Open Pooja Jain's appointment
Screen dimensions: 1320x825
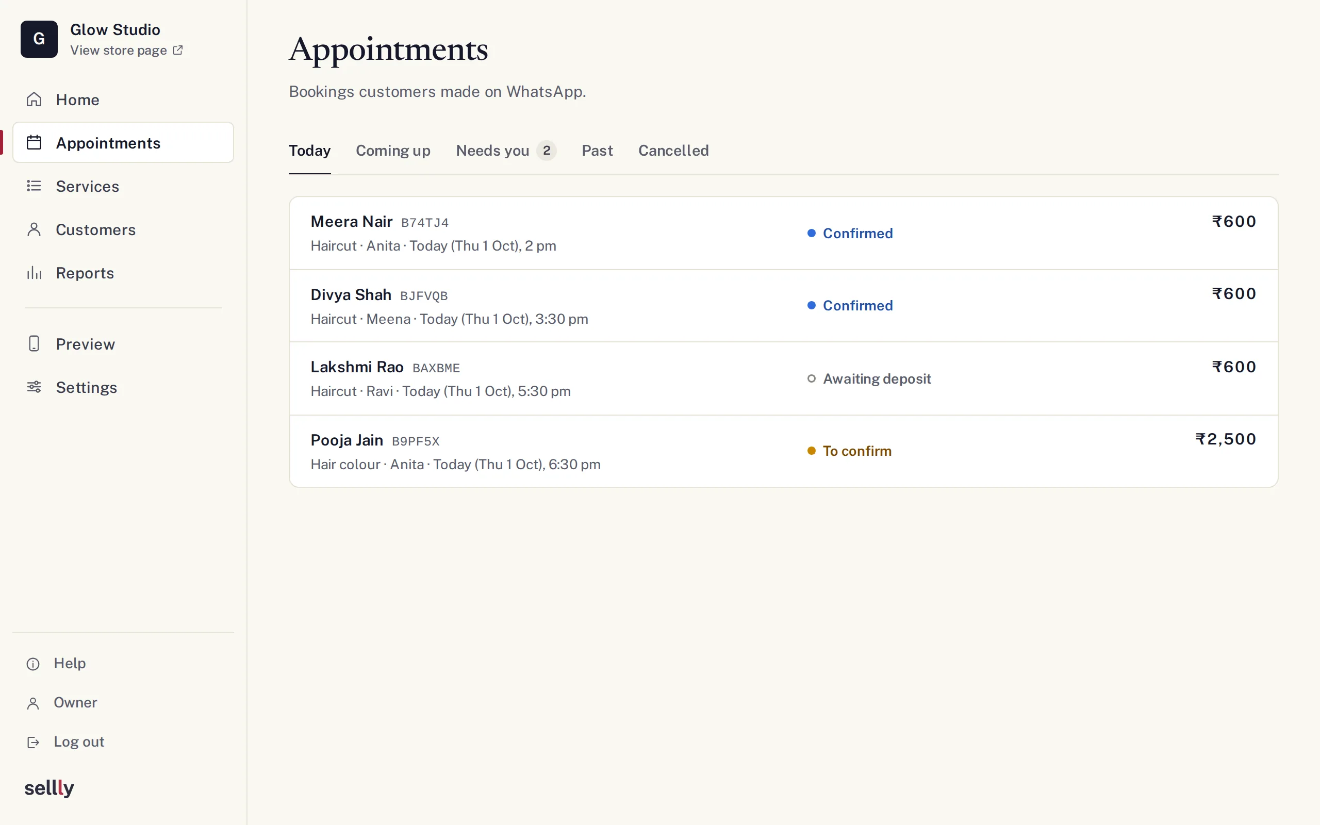[x=783, y=451]
